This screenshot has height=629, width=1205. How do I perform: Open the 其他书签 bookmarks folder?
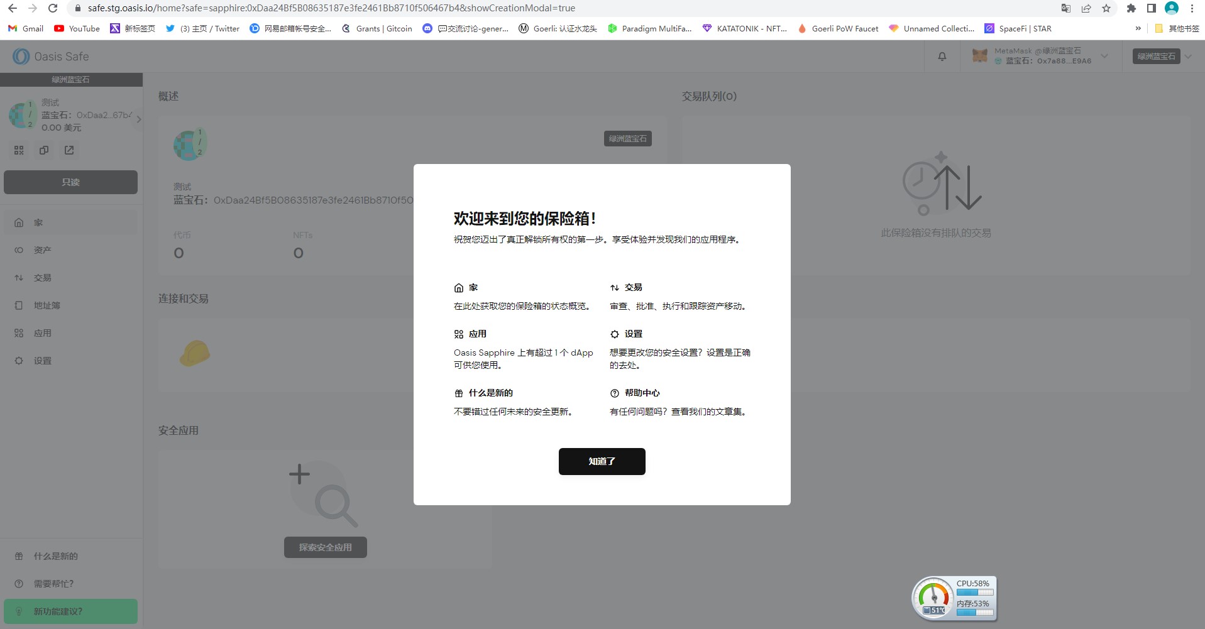click(1177, 28)
